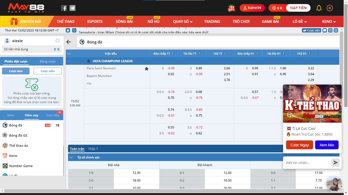Open the settings gear in sportsbook toolbar
The height and width of the screenshot is (195, 348).
click(x=336, y=30)
